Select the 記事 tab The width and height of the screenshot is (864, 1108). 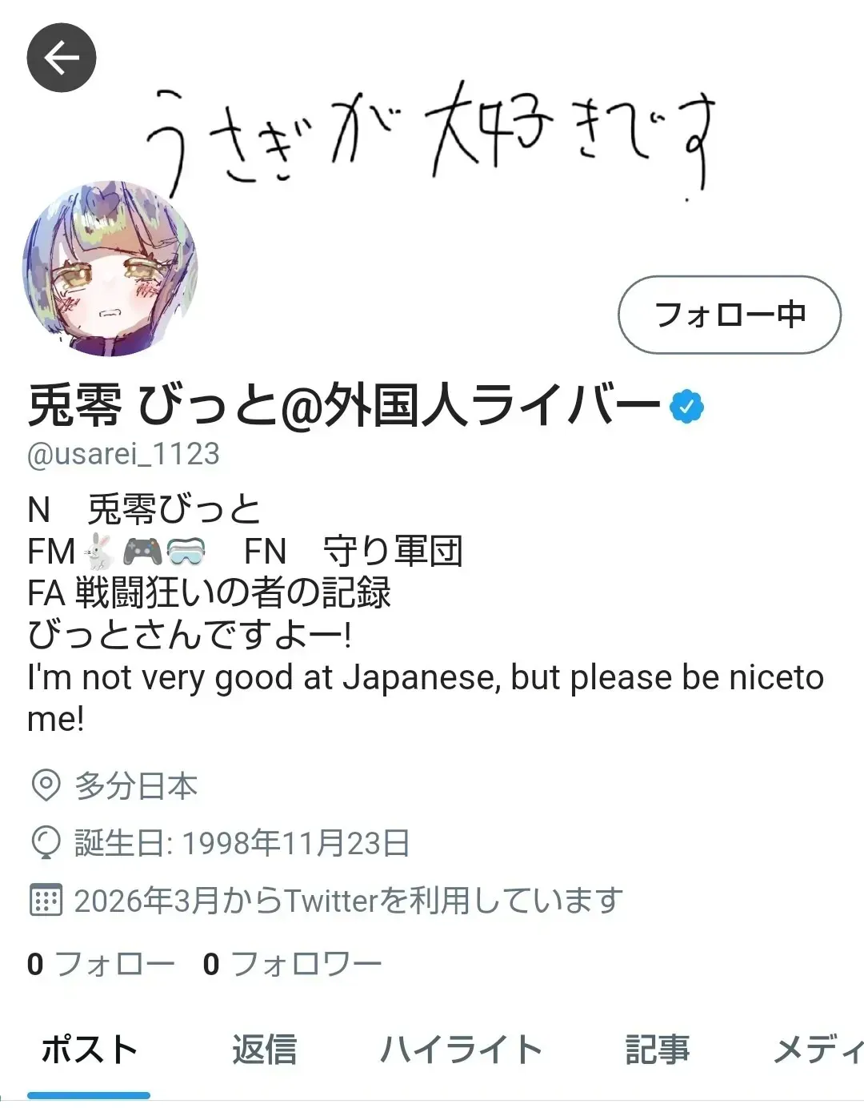(x=658, y=1050)
